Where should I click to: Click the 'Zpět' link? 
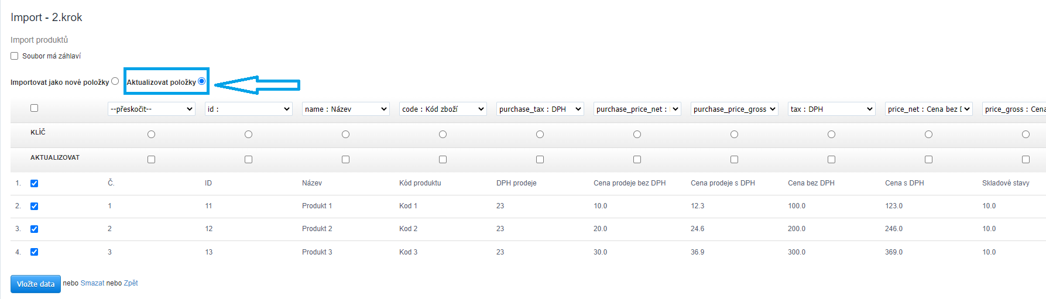point(131,283)
